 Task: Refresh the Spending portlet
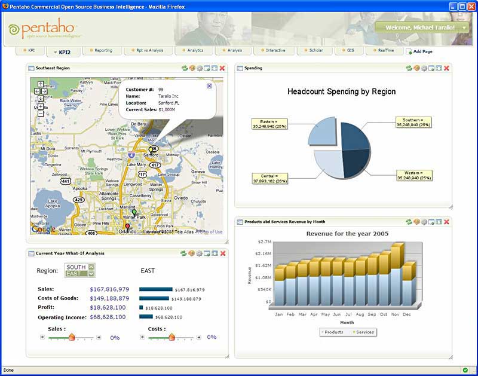tap(409, 68)
